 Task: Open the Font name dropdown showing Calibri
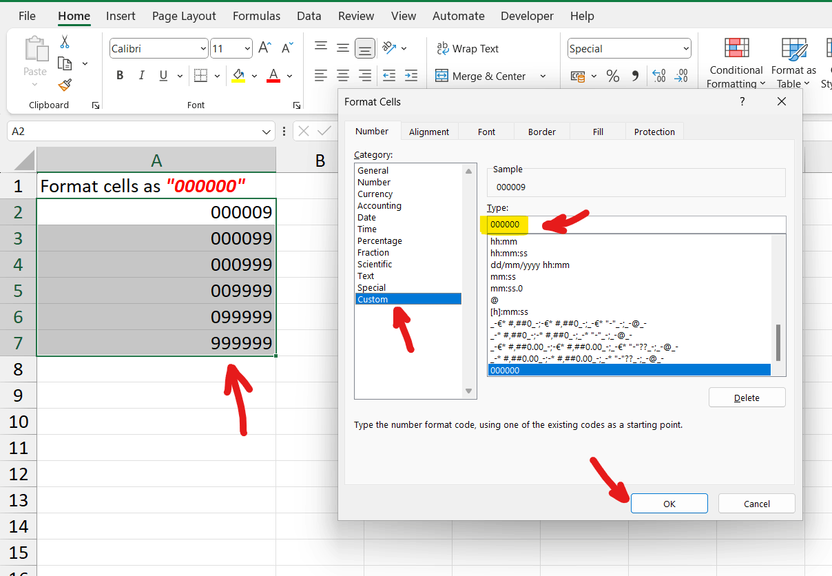203,49
